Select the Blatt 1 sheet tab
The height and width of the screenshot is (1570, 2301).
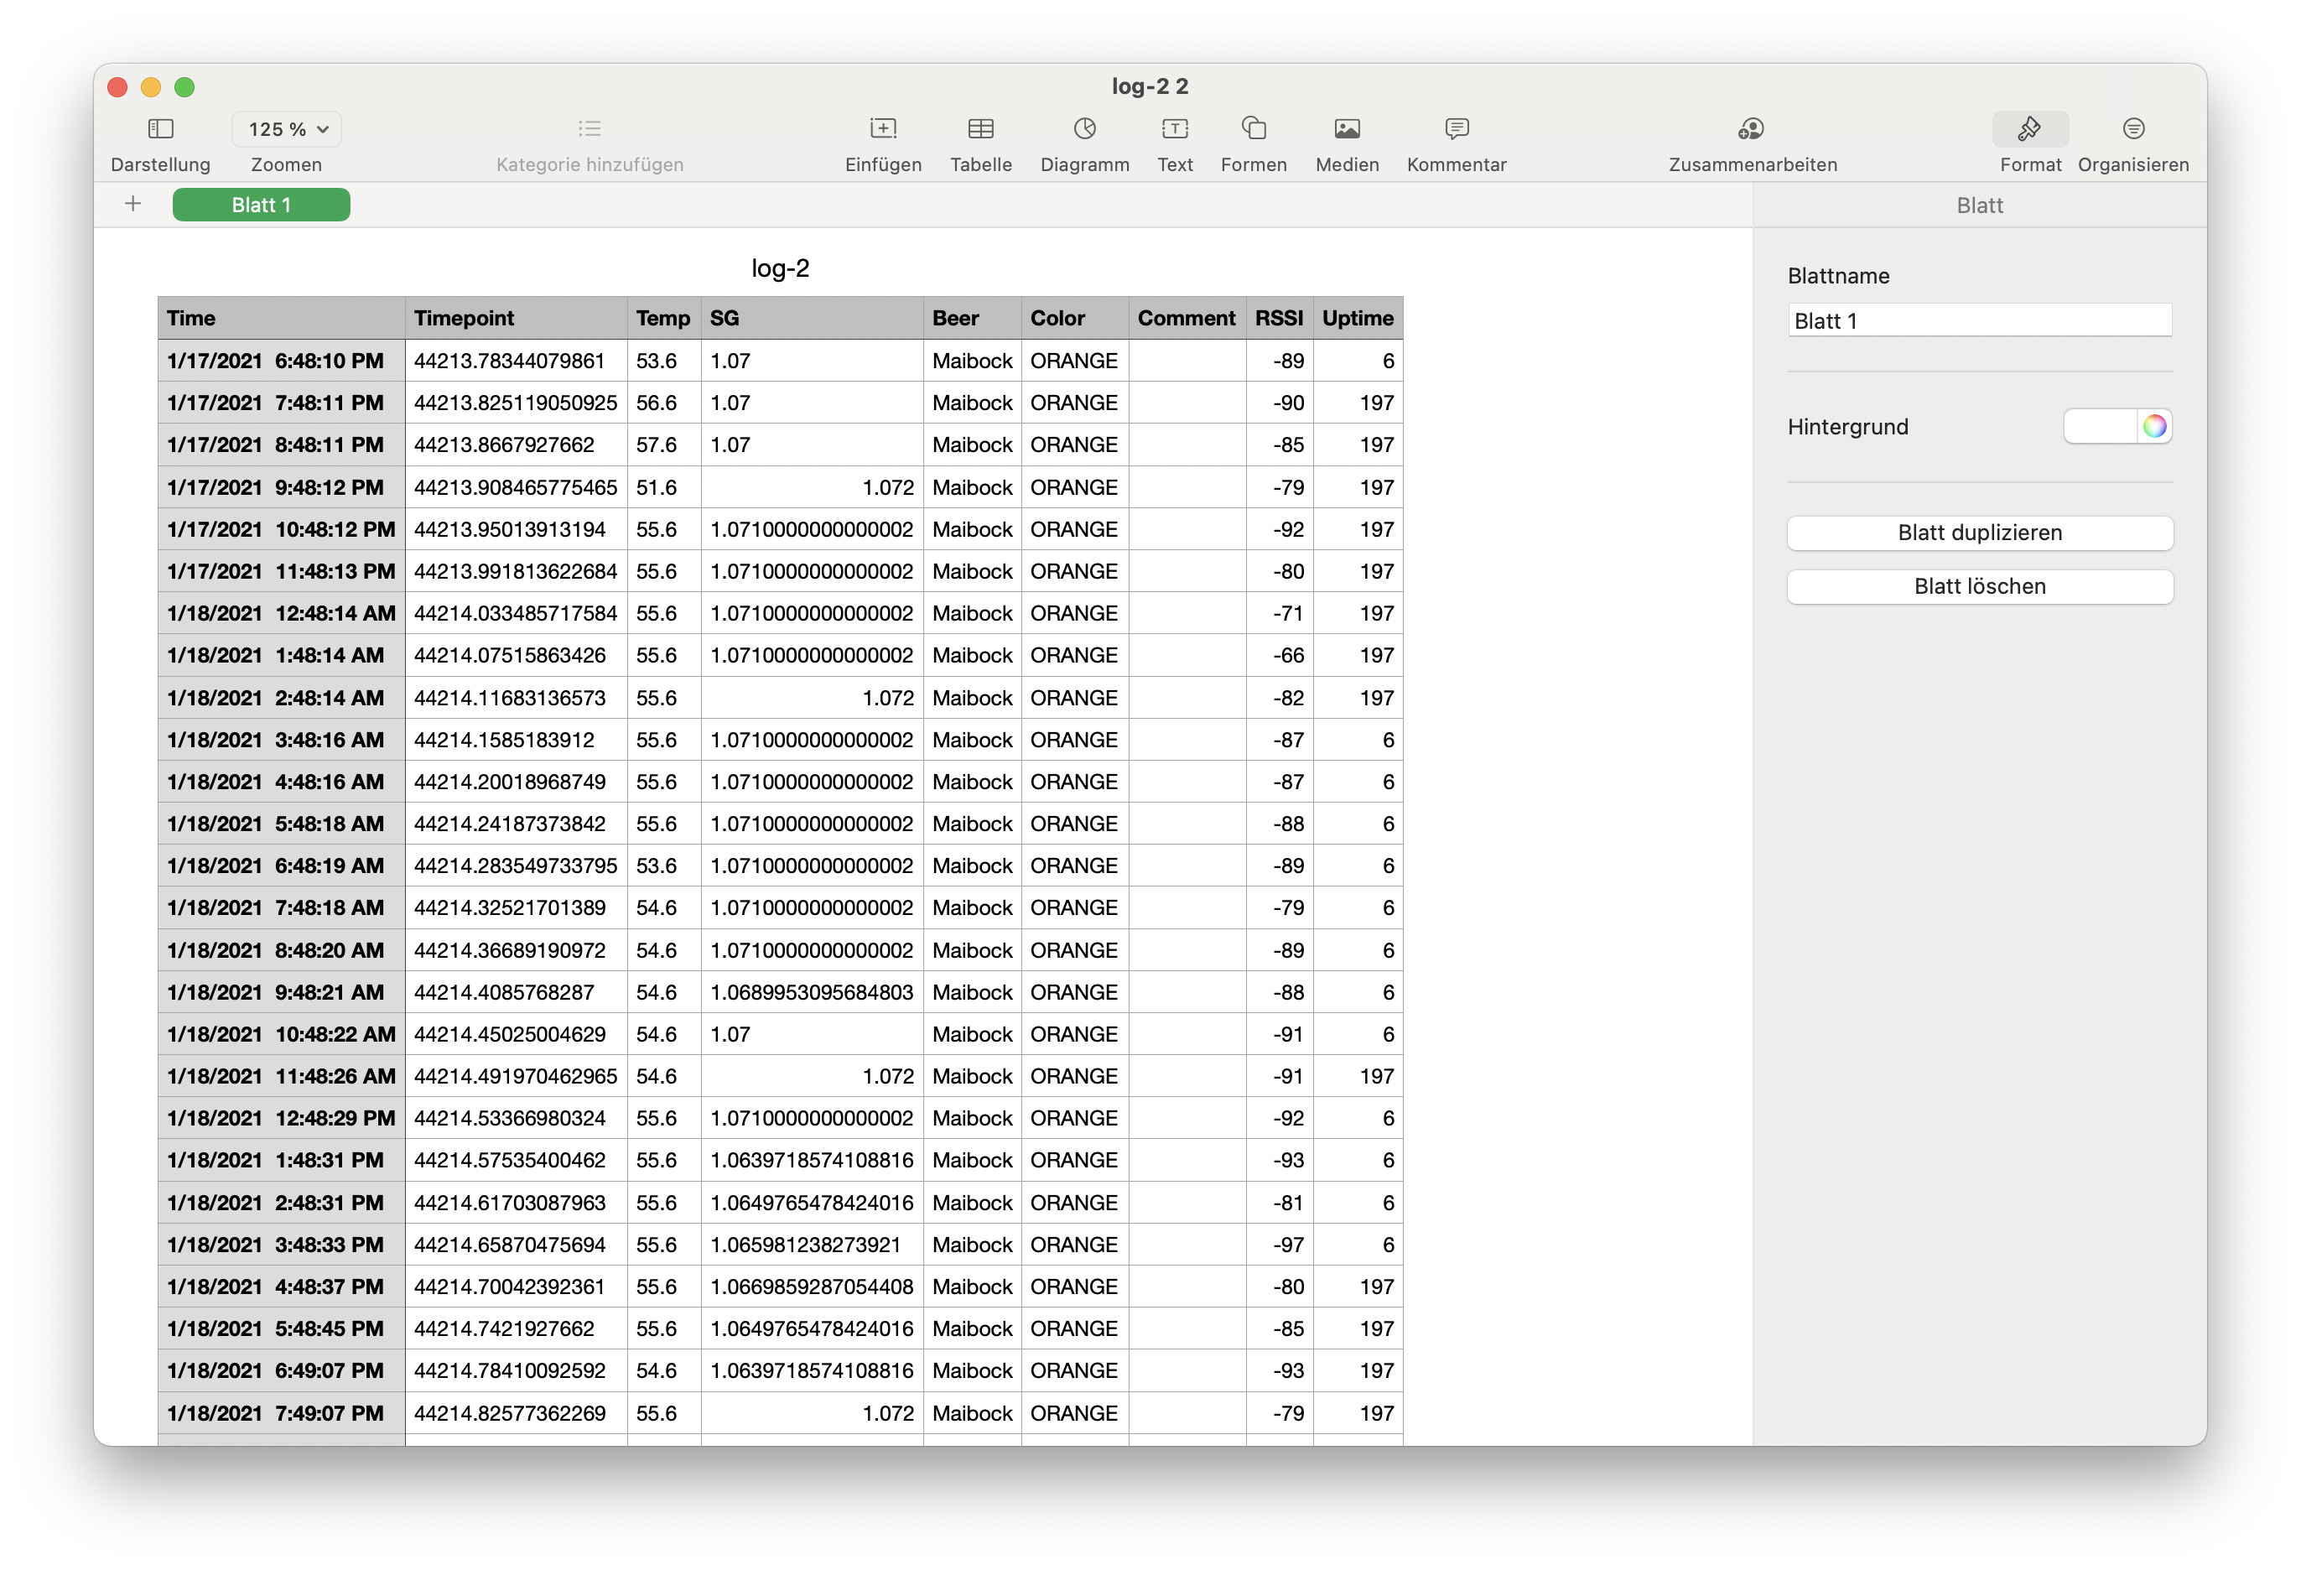coord(262,205)
